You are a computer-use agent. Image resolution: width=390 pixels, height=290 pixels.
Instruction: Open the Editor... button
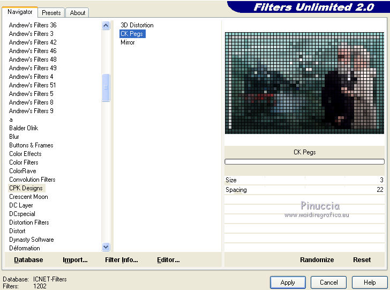click(x=168, y=260)
